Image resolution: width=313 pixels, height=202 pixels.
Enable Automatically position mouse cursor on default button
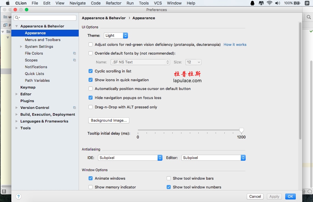(91, 89)
